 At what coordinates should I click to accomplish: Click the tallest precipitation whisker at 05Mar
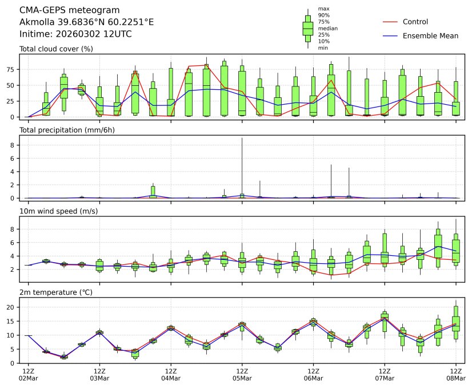point(242,166)
